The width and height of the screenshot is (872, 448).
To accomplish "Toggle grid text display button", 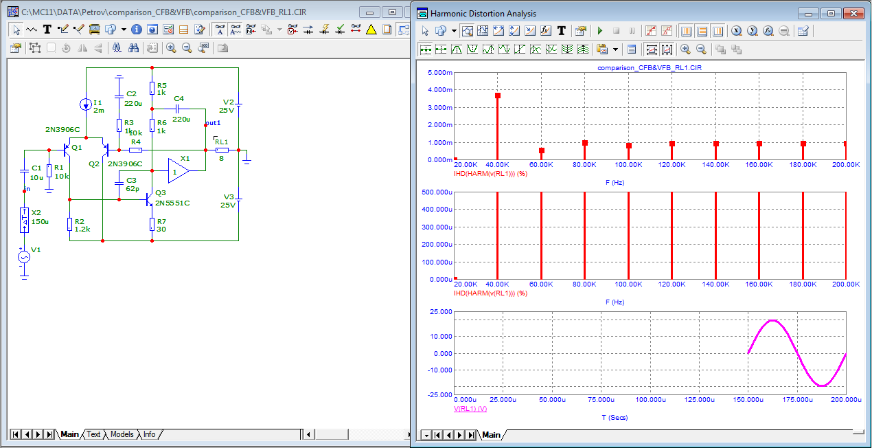I will 220,30.
